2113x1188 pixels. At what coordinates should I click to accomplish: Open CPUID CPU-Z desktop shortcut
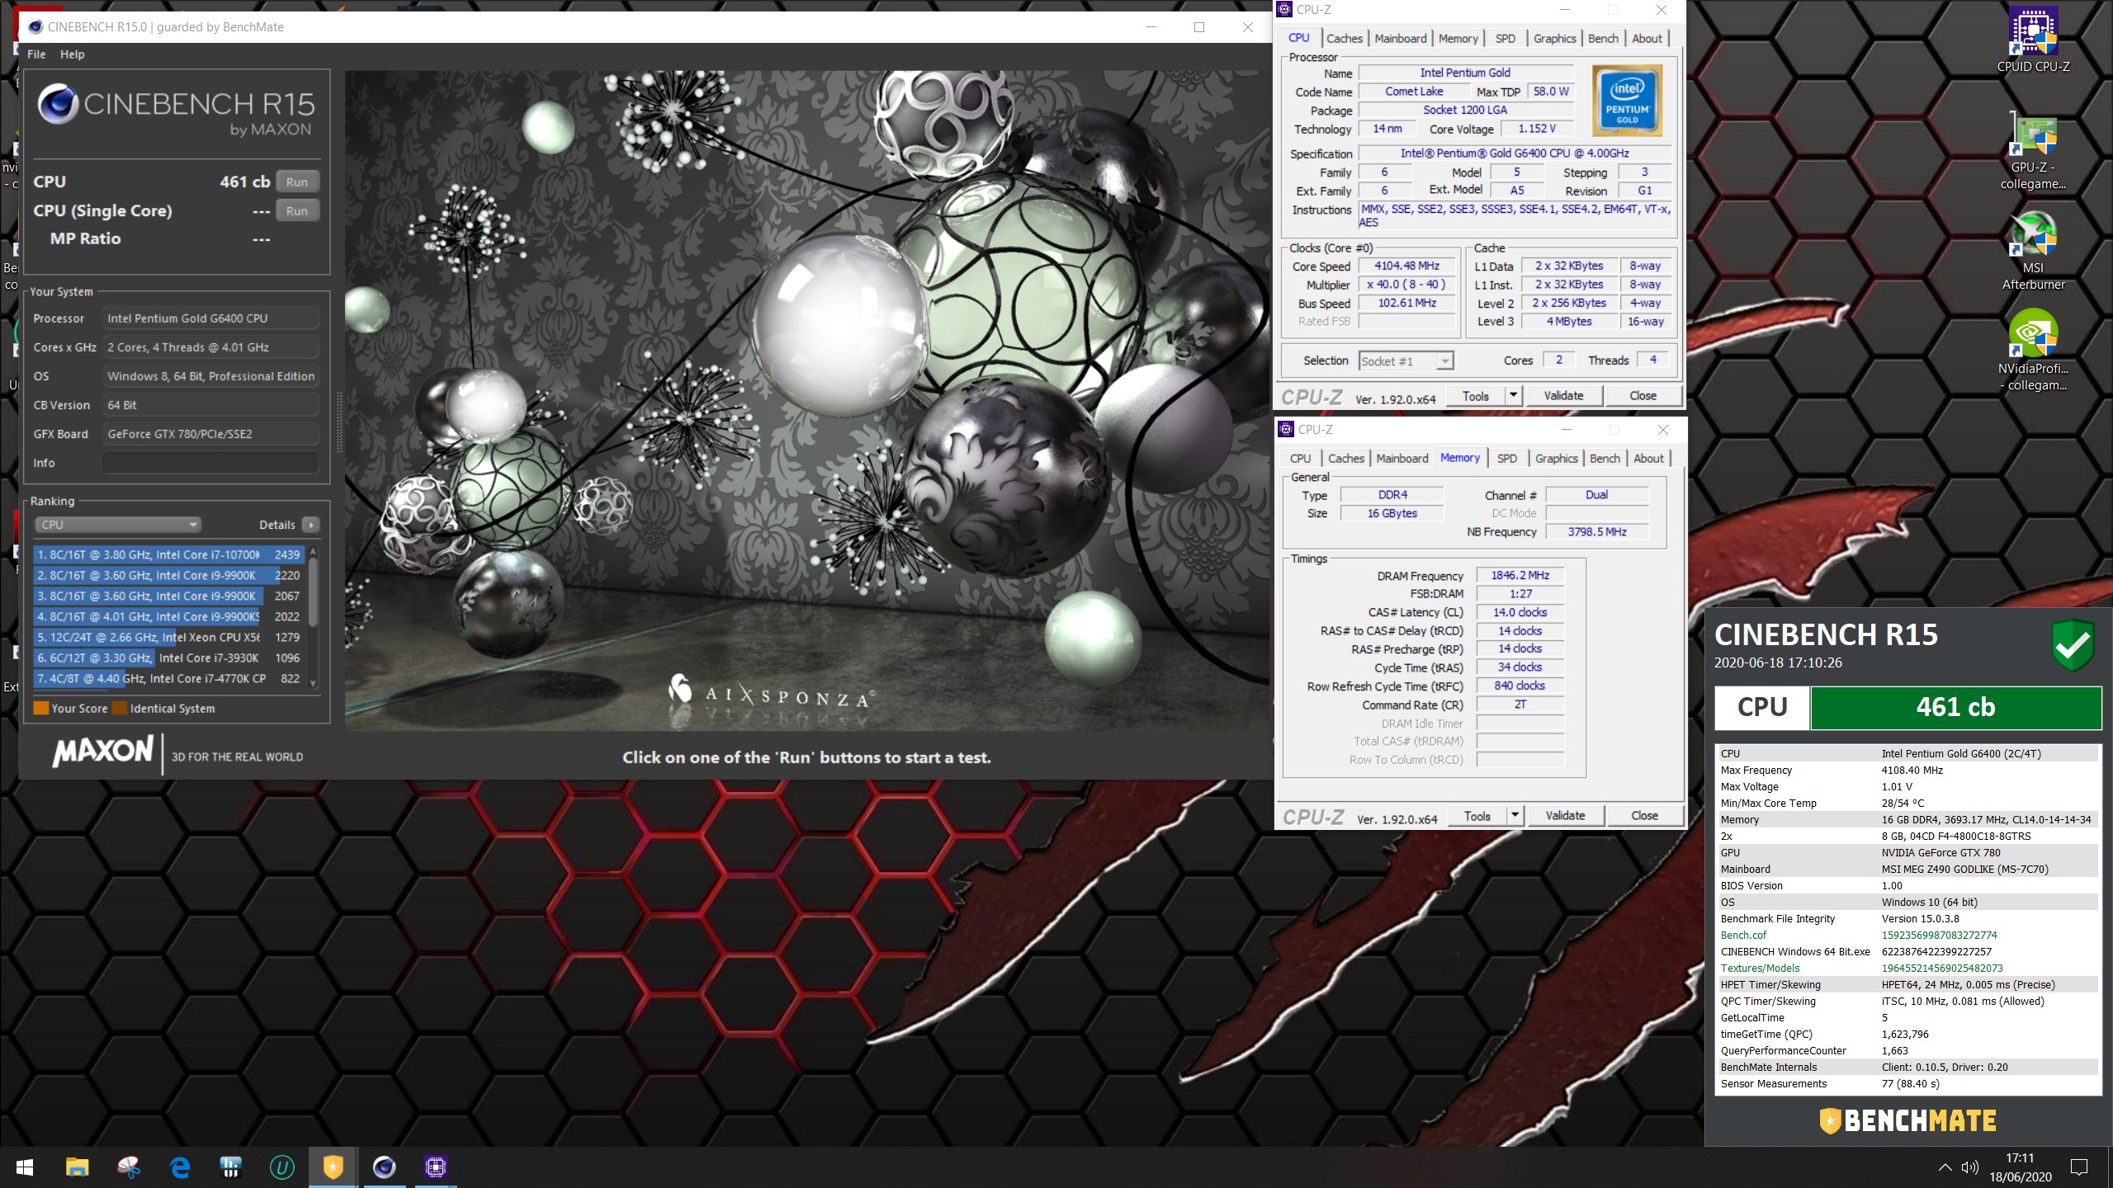point(2033,39)
